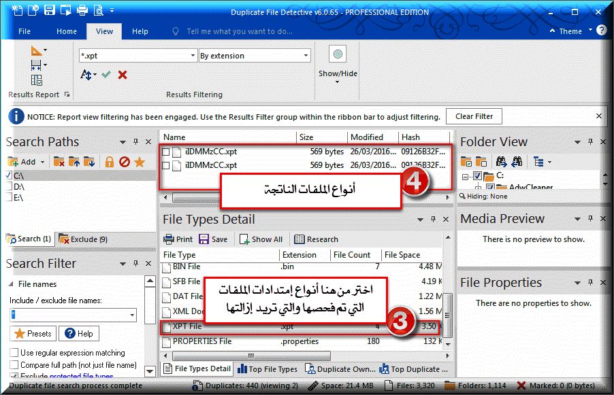Select the PROPERTIES File row
This screenshot has height=395, width=614.
(x=302, y=341)
